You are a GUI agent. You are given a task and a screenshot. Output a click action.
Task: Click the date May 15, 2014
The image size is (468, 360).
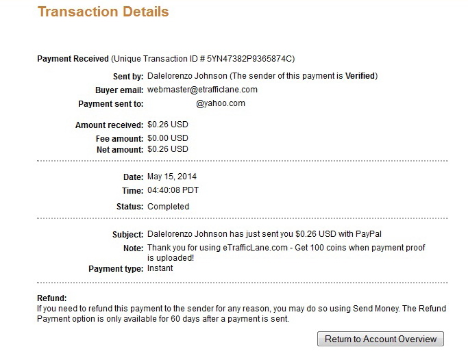[x=172, y=177]
